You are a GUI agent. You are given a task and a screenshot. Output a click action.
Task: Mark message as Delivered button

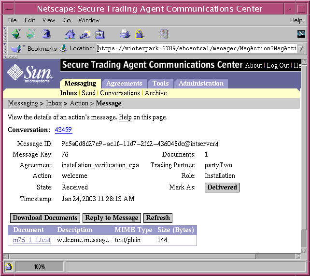click(x=222, y=188)
